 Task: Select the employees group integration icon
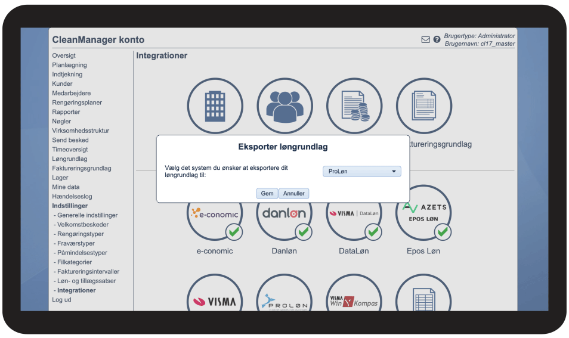(x=284, y=106)
